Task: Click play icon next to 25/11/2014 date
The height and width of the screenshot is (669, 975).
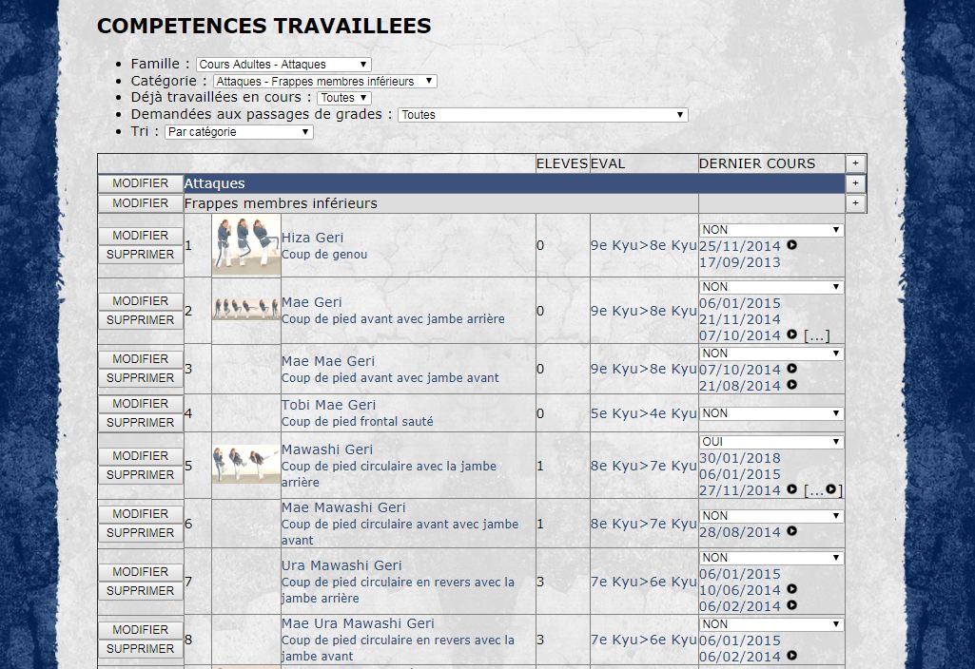Action: 791,245
